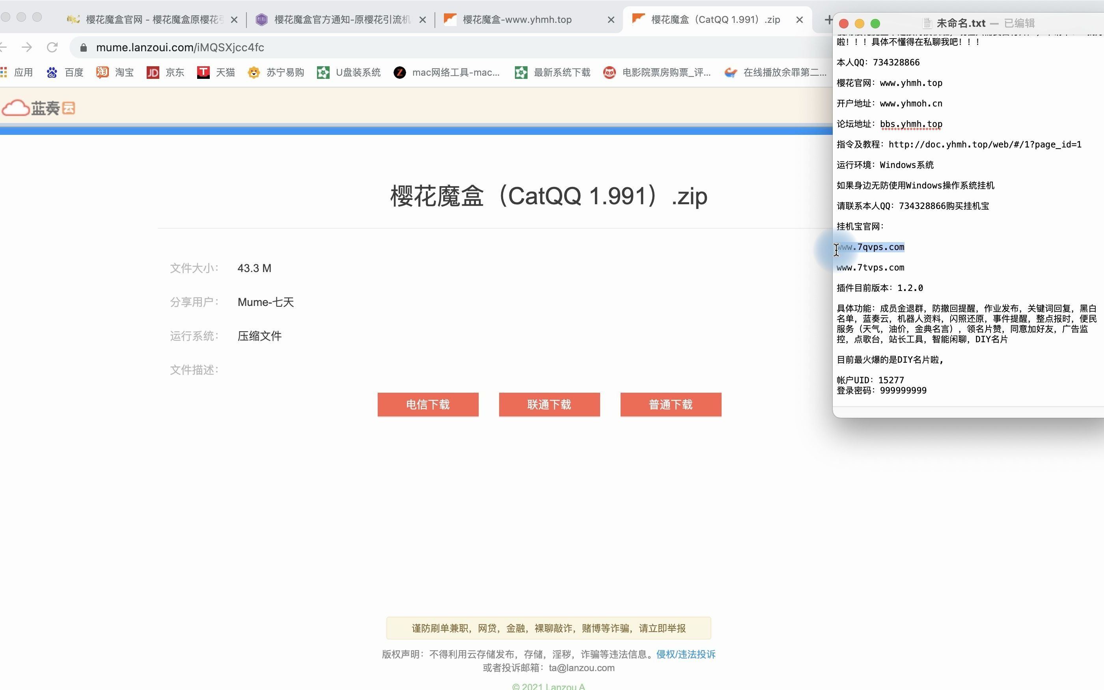
Task: Open the 淘宝 bookmark
Action: pyautogui.click(x=116, y=73)
